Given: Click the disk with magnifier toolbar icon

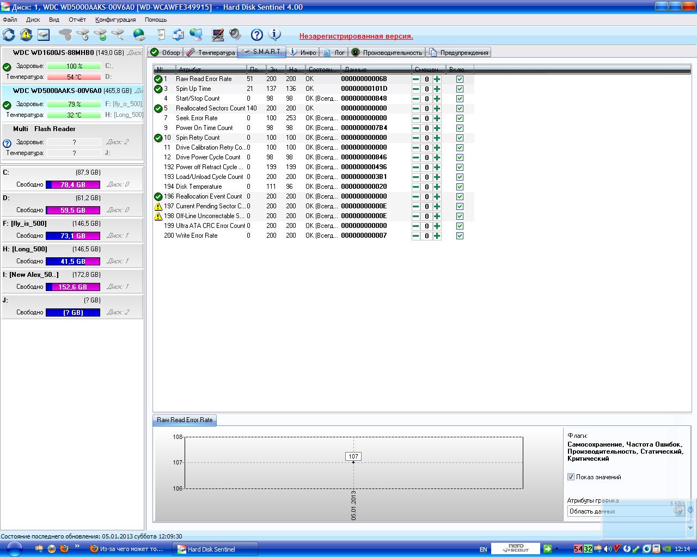Looking at the screenshot, I should (118, 35).
